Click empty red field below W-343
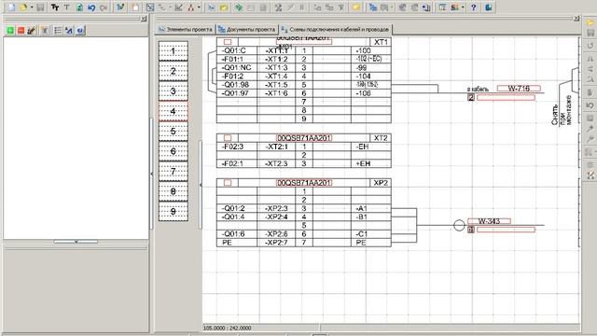Image resolution: width=597 pixels, height=336 pixels. click(x=506, y=230)
